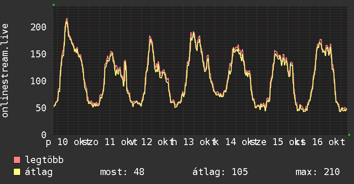Click the green arrow atop the y-axis
Screen dimensions: 354x184
[x=54, y=5]
